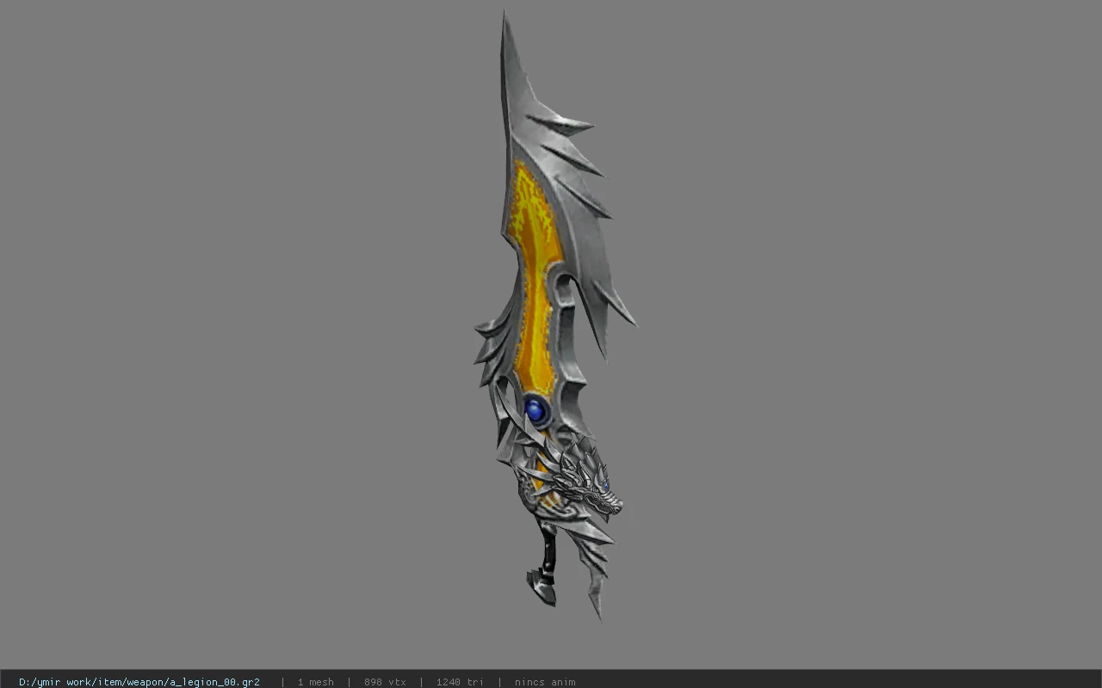Click the file path D:/ymir work/item/weapon/a_legion_00.gr2

[139, 682]
